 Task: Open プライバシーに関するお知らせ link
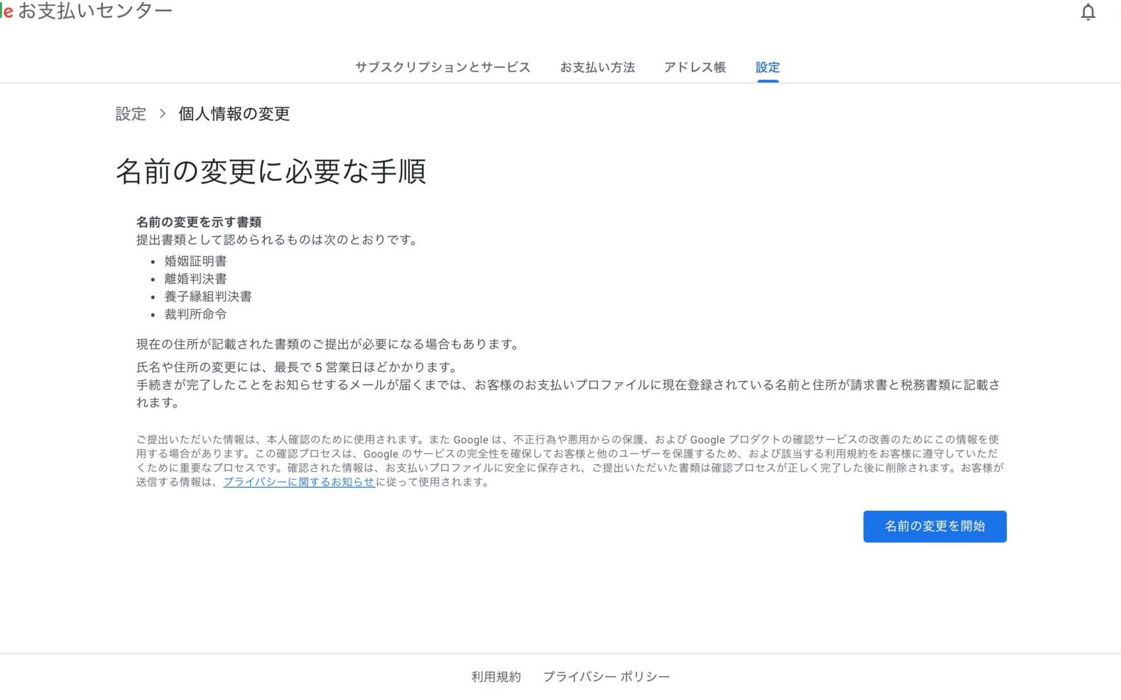click(299, 482)
